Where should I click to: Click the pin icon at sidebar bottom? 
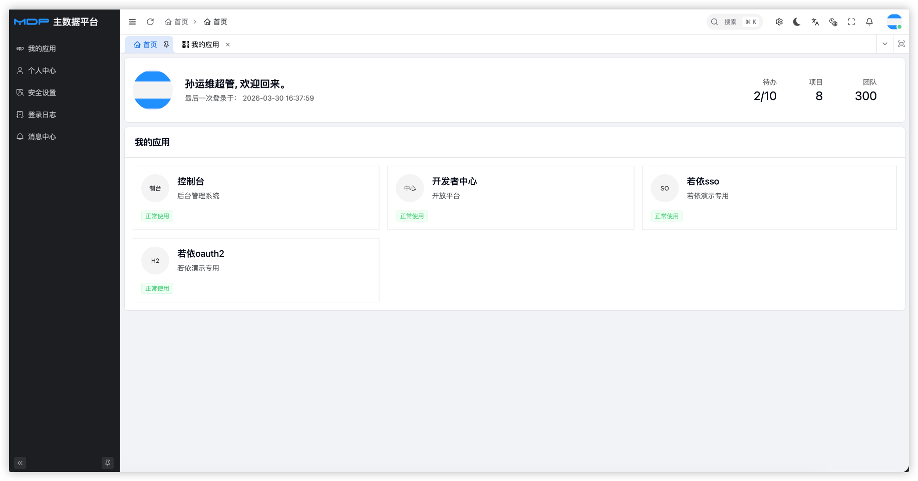point(108,463)
